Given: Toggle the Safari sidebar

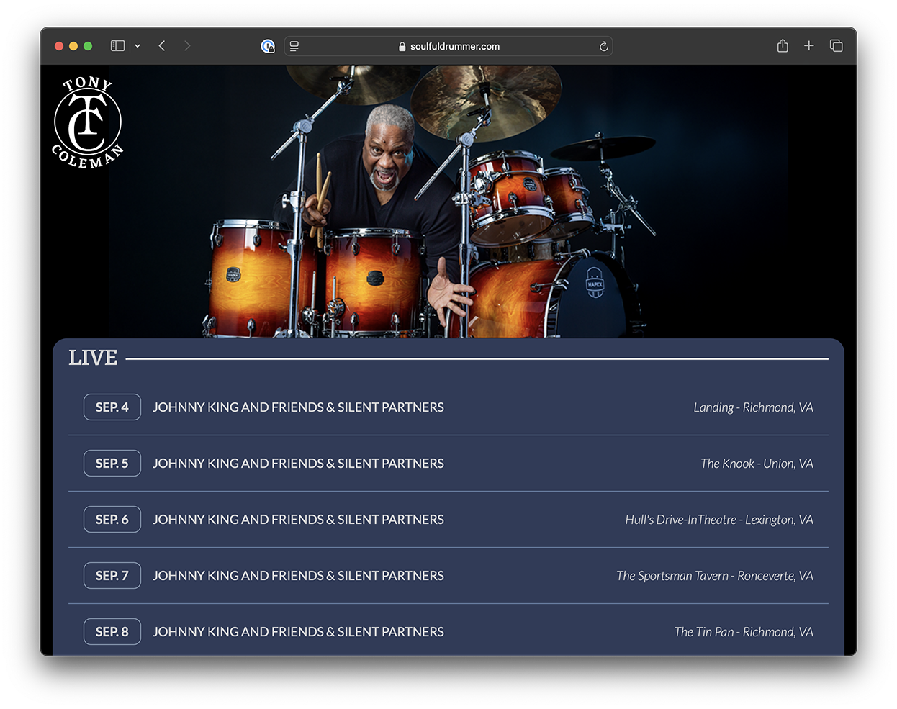Looking at the screenshot, I should point(117,46).
